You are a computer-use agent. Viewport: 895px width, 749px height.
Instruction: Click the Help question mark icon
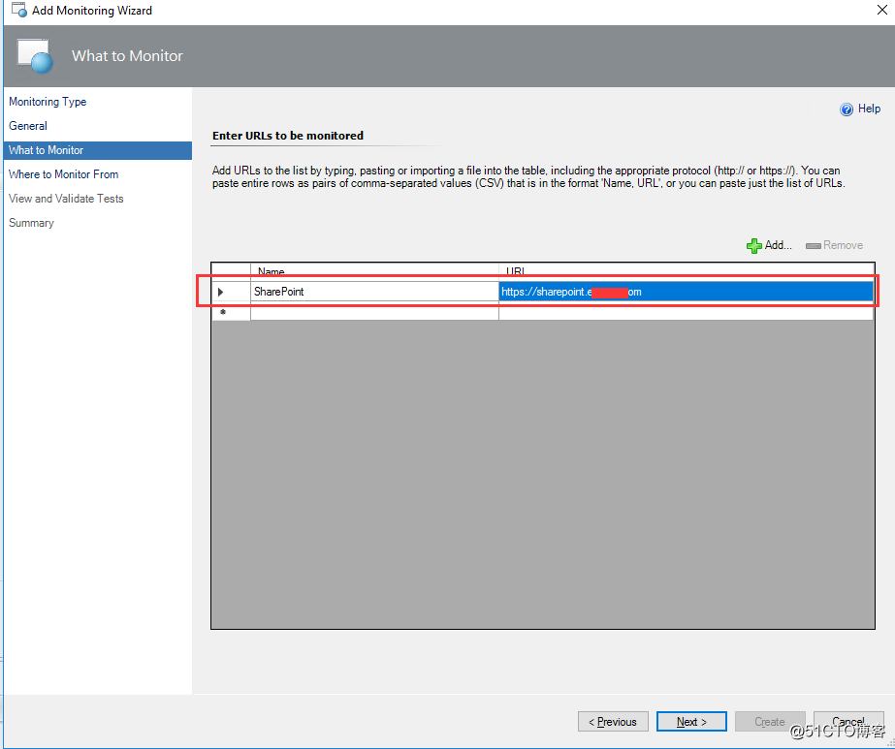pos(847,109)
